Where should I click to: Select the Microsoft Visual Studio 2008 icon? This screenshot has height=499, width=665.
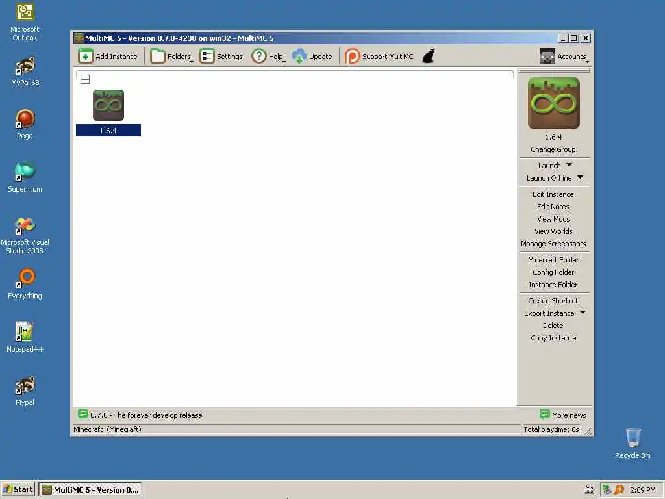click(x=25, y=235)
